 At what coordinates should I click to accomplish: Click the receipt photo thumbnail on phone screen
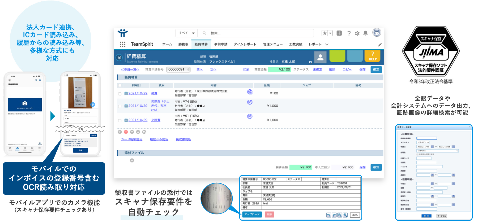(80, 93)
